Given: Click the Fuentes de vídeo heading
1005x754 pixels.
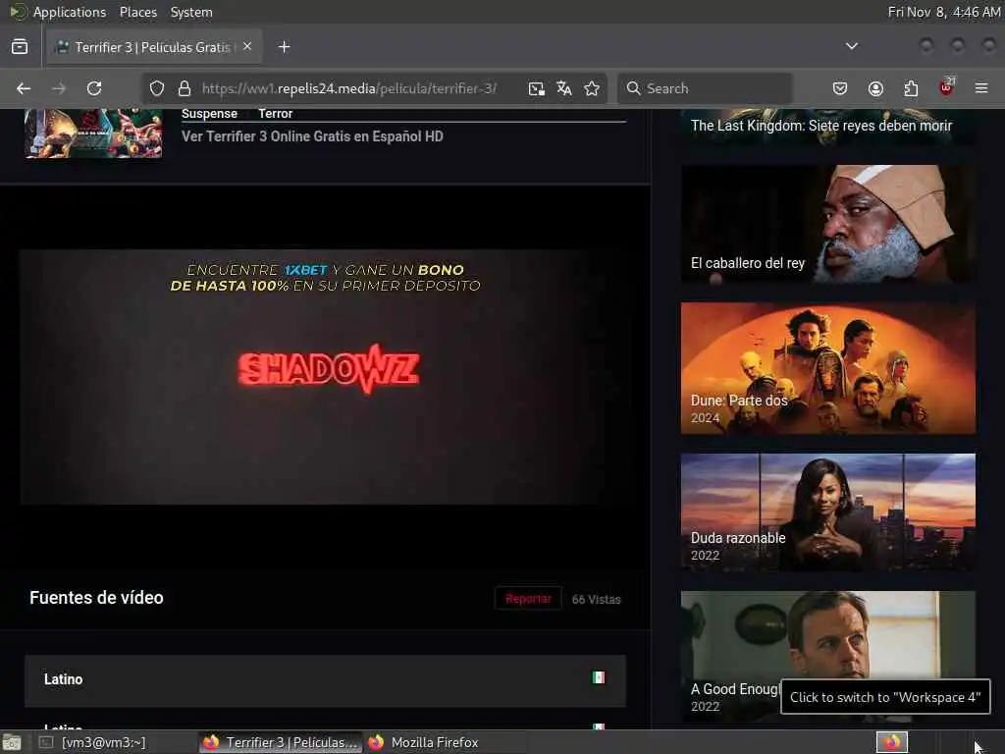Looking at the screenshot, I should (x=96, y=598).
